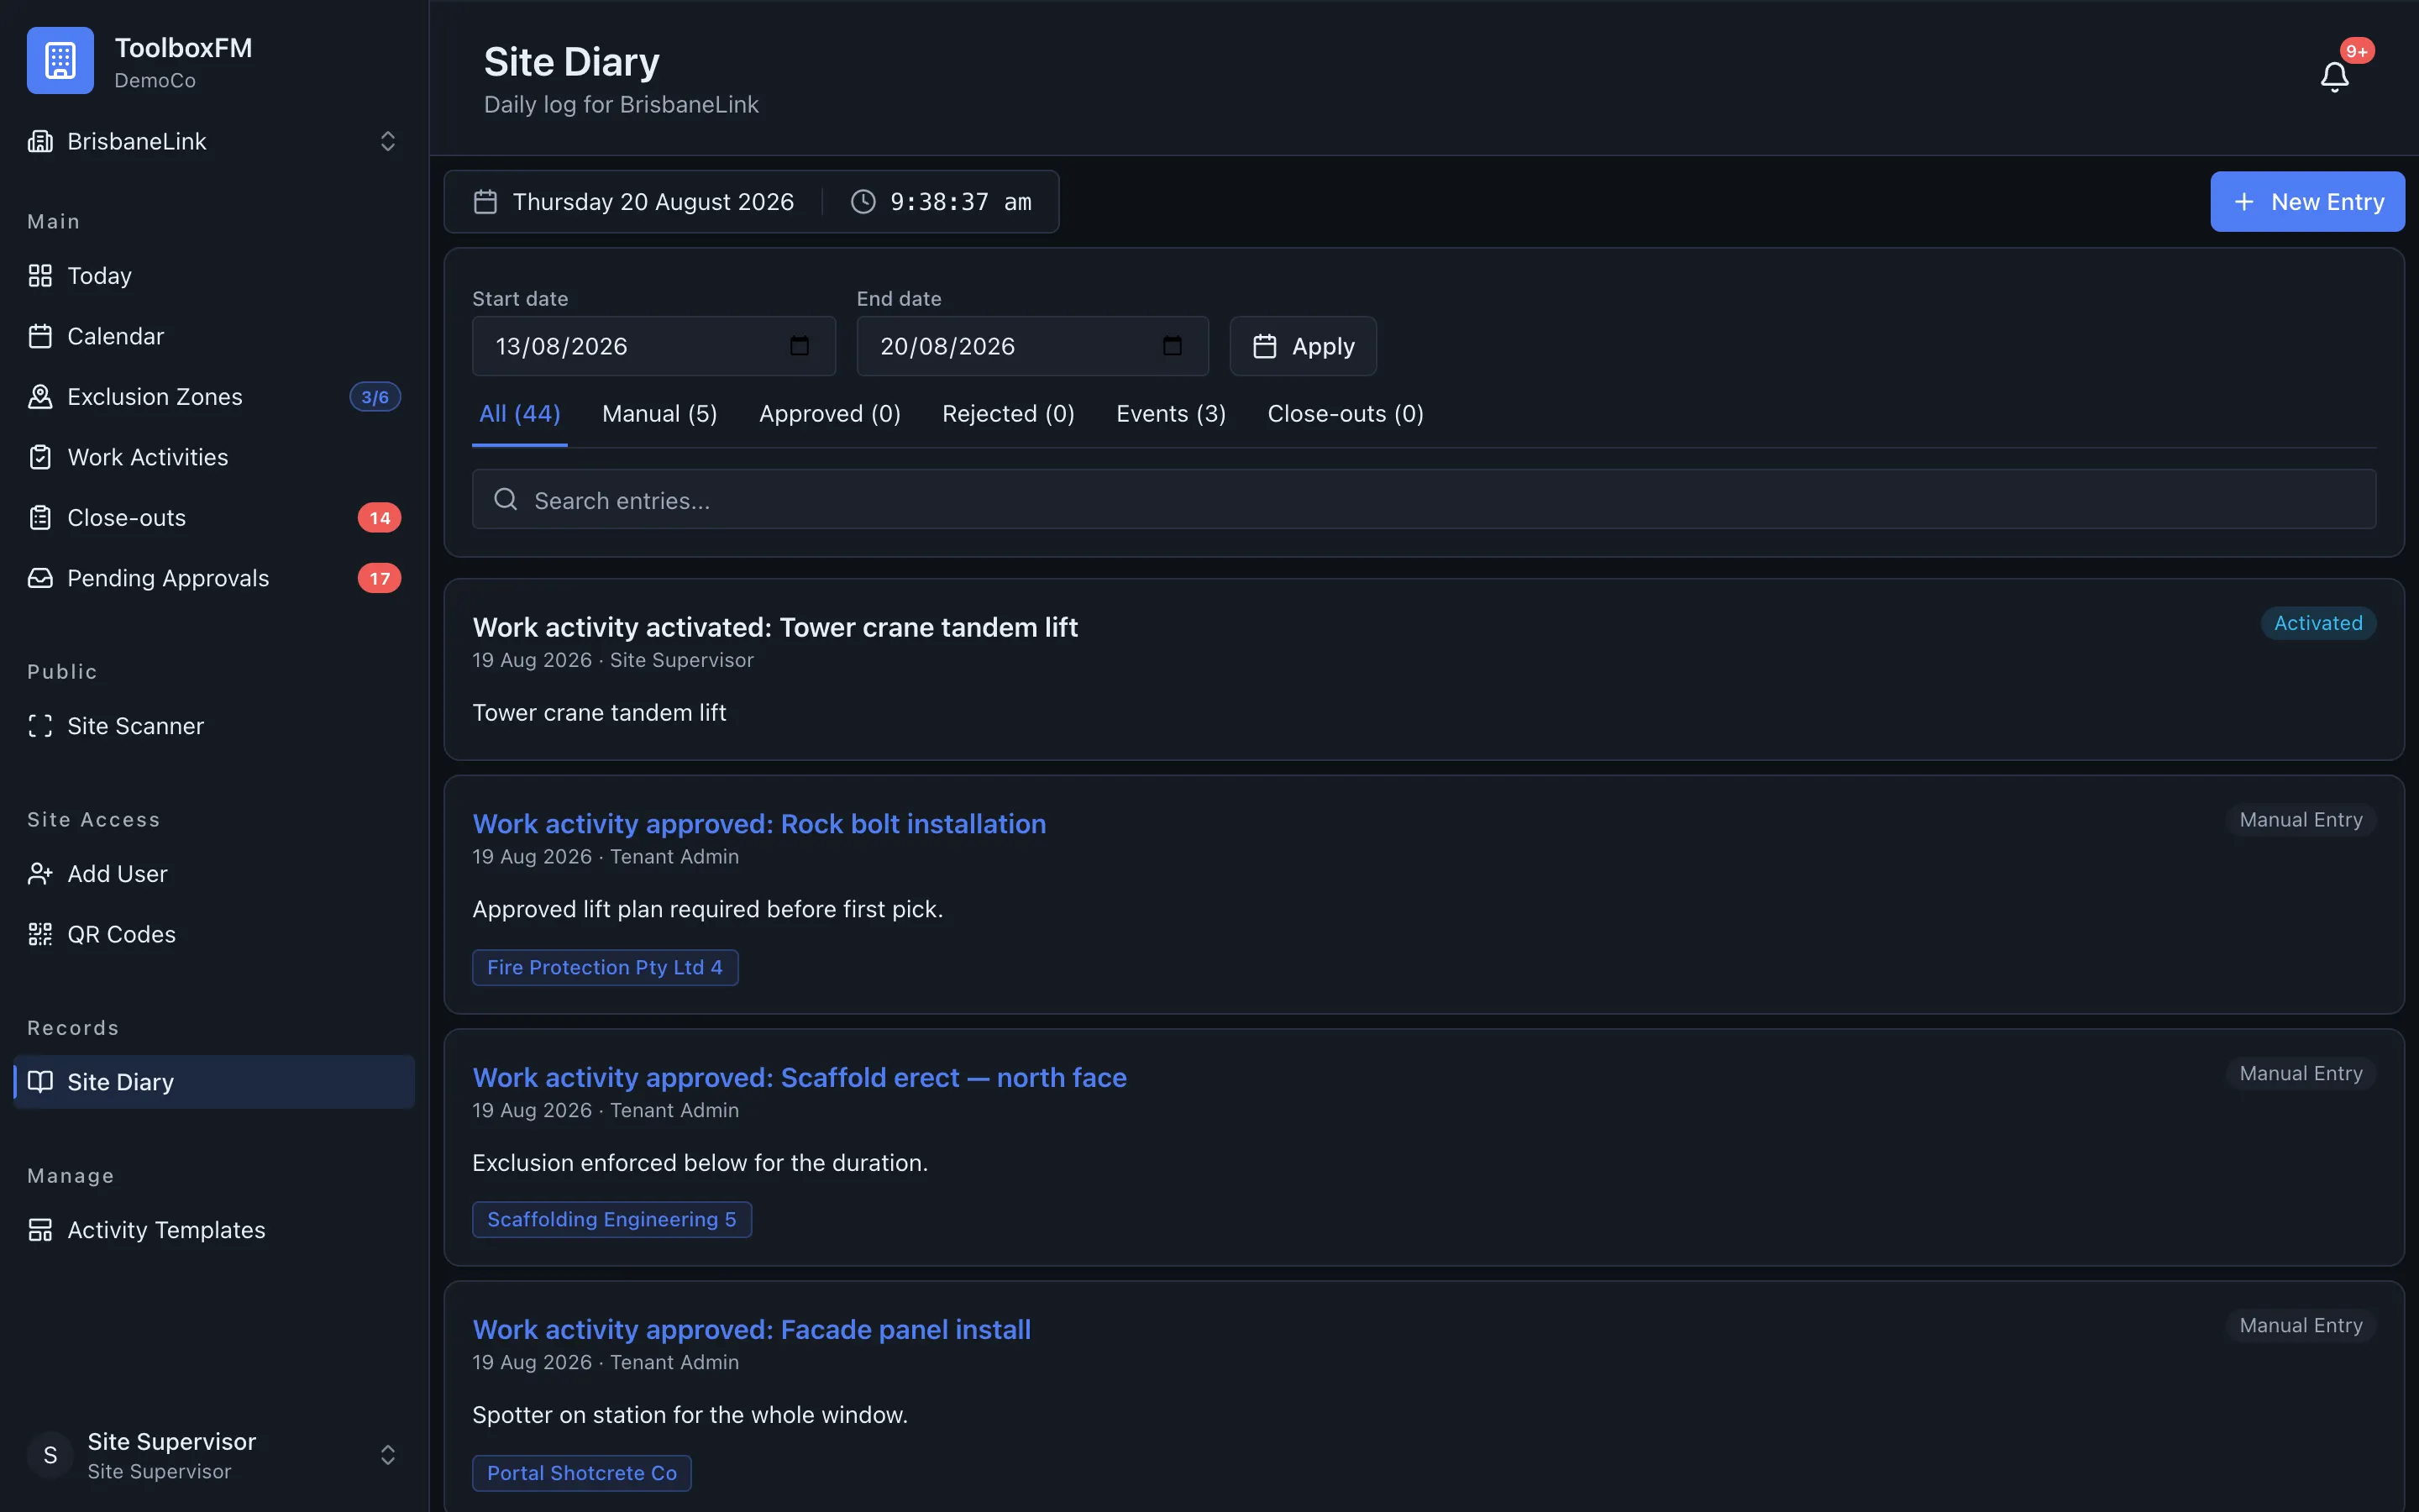The width and height of the screenshot is (2419, 1512).
Task: Open the notifications bell
Action: pos(2334,77)
